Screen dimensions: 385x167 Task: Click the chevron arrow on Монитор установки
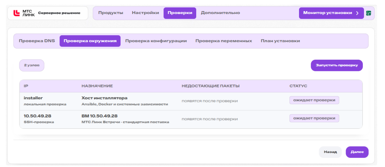coord(357,13)
